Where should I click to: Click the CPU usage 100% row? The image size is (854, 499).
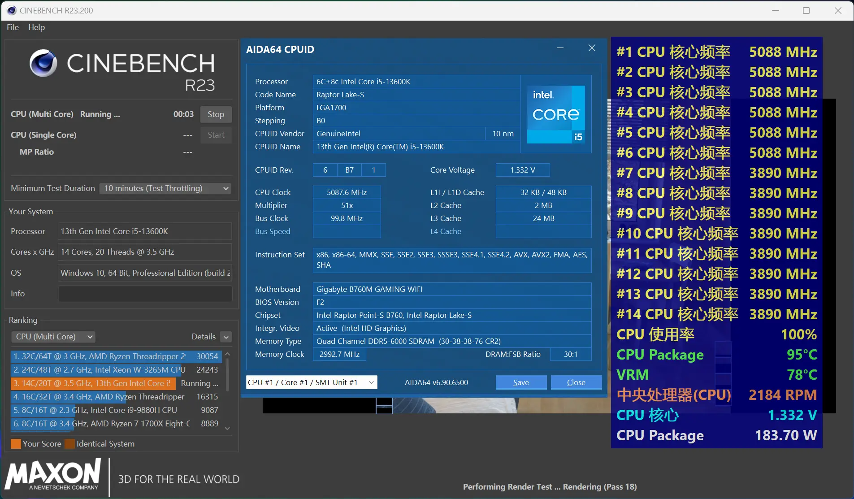tap(716, 334)
